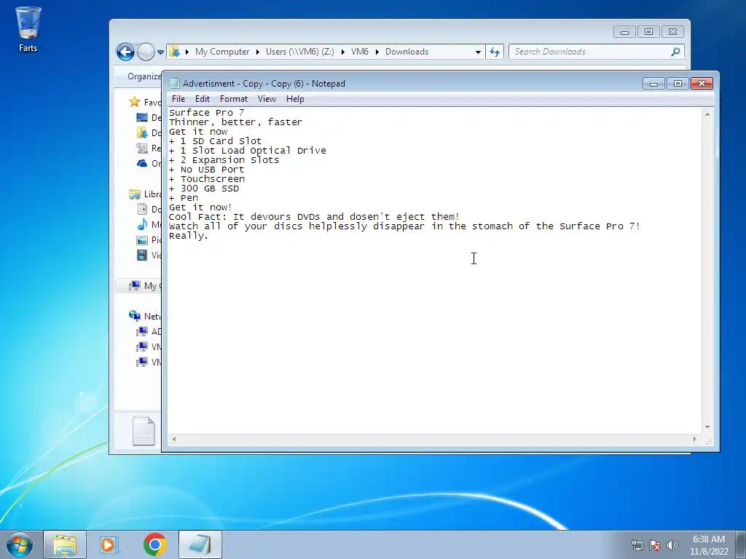The height and width of the screenshot is (559, 746).
Task: Expand the arrow after VM6 breadcrumb
Action: click(377, 52)
